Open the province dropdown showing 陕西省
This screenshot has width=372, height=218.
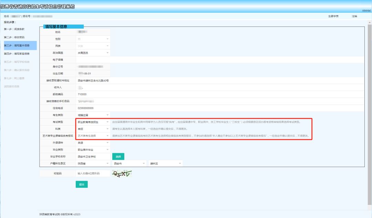(x=93, y=164)
